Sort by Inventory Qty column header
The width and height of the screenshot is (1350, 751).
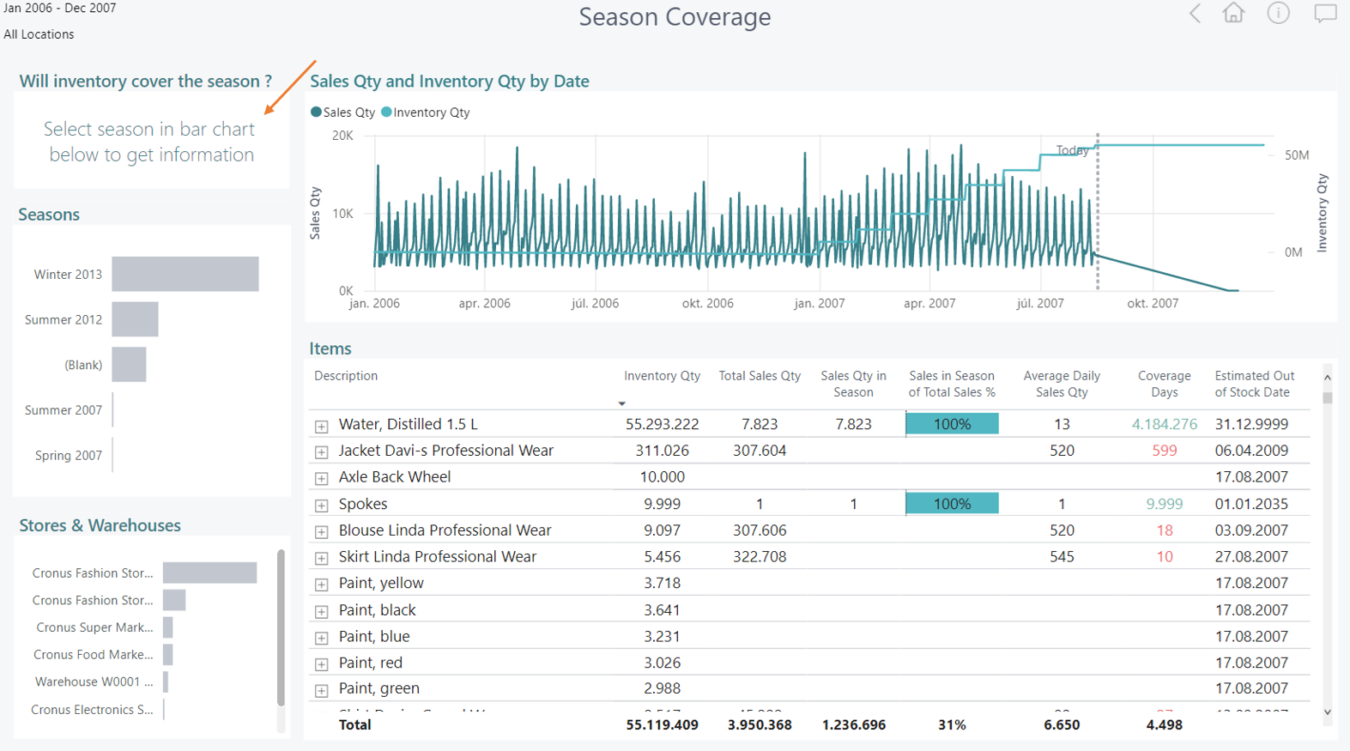[x=661, y=376]
